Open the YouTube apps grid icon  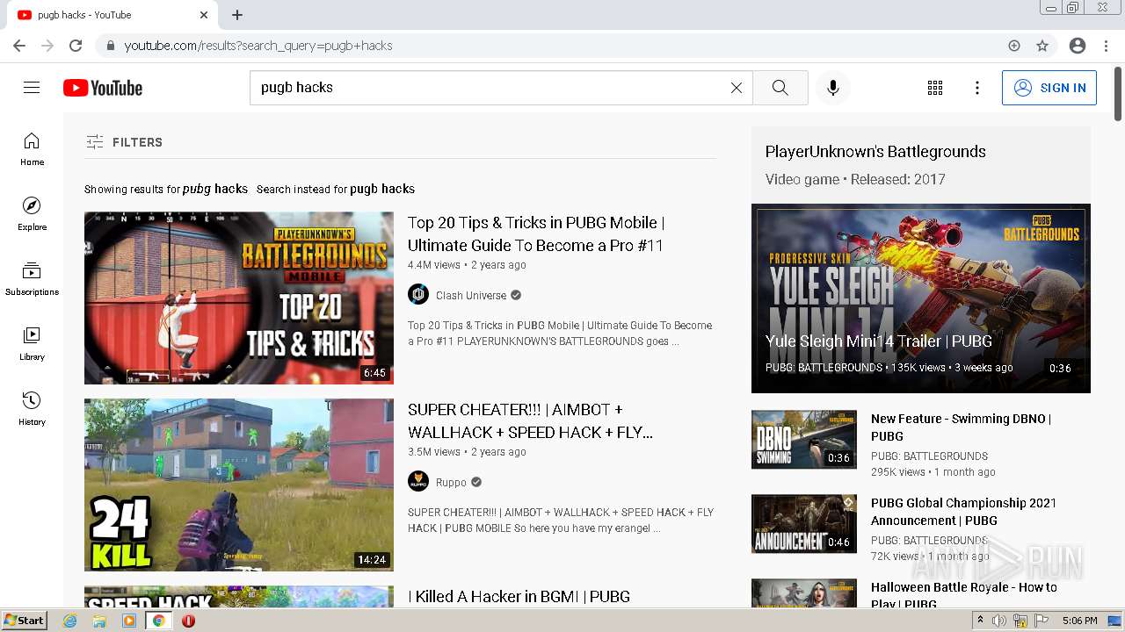click(x=935, y=88)
